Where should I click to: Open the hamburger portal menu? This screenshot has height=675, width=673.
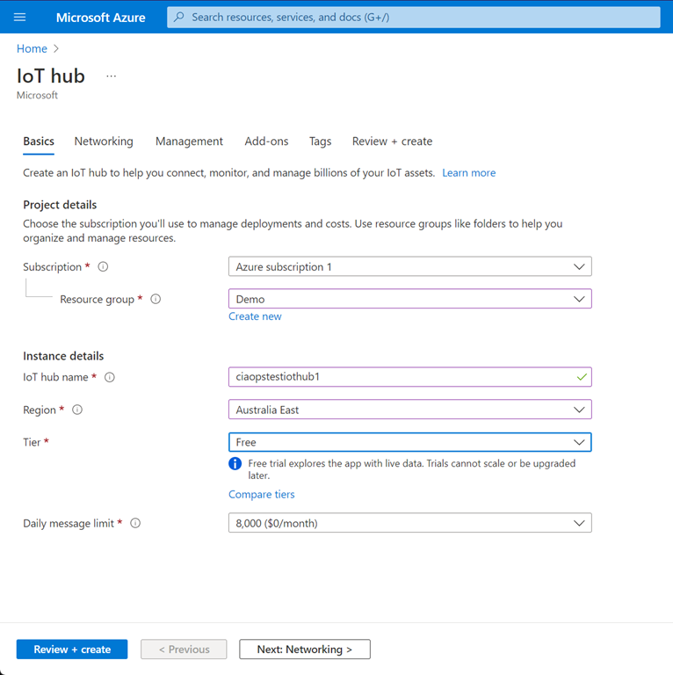point(20,18)
